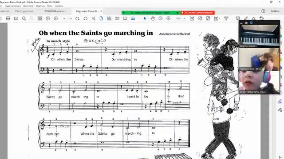This screenshot has width=284, height=159.
Task: Activate the arrow selection tool
Action: click(145, 19)
